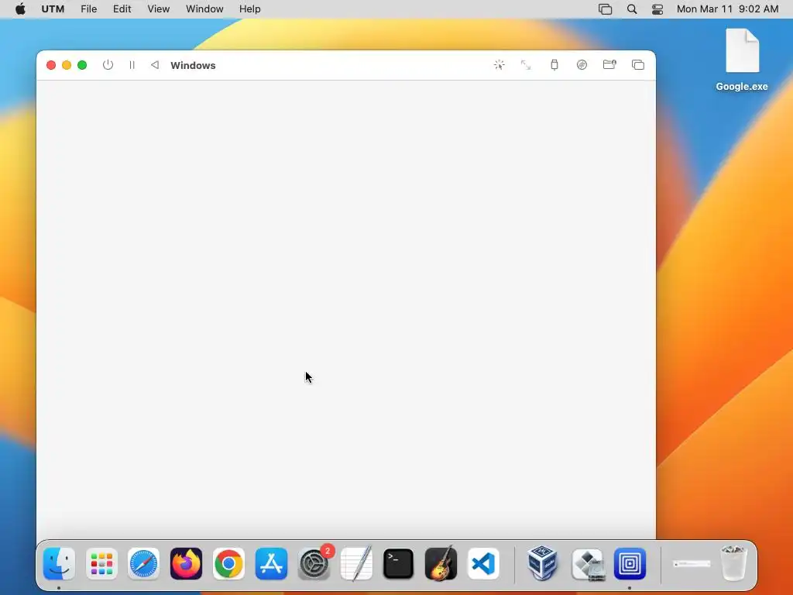Click the date and time in menu bar
This screenshot has width=793, height=595.
[727, 9]
